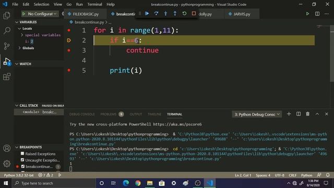The image size is (334, 188).
Task: Toggle breakpoint on line 1
Action: [x=69, y=30]
